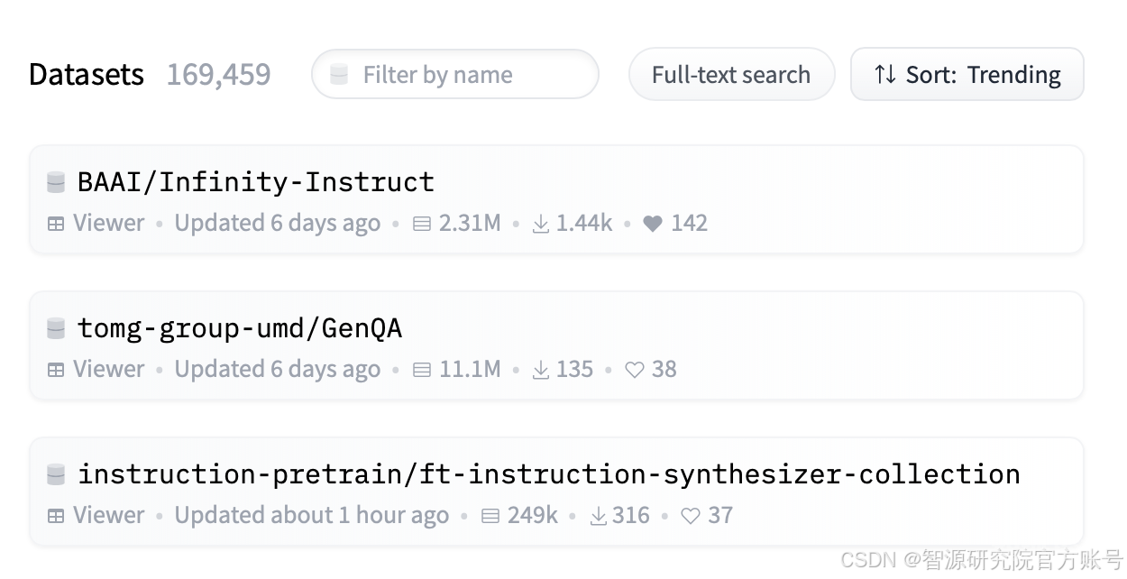Open ft-instruction-synthesizer-collection dataset page
The image size is (1127, 579).
(549, 474)
